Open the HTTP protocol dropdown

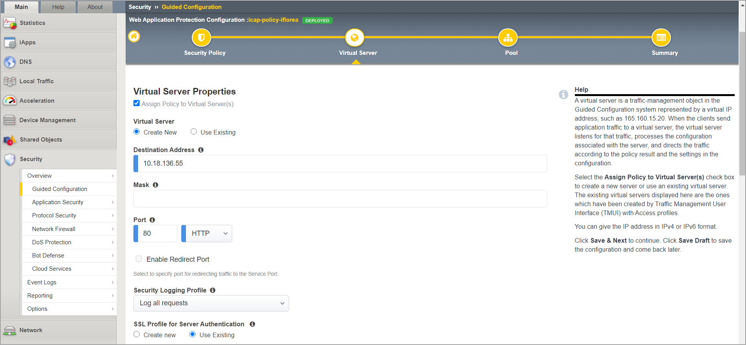pos(207,233)
